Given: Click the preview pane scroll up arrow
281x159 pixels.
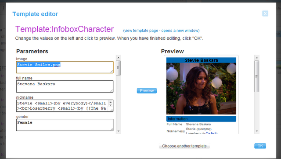Looking at the screenshot, I should pyautogui.click(x=256, y=58).
